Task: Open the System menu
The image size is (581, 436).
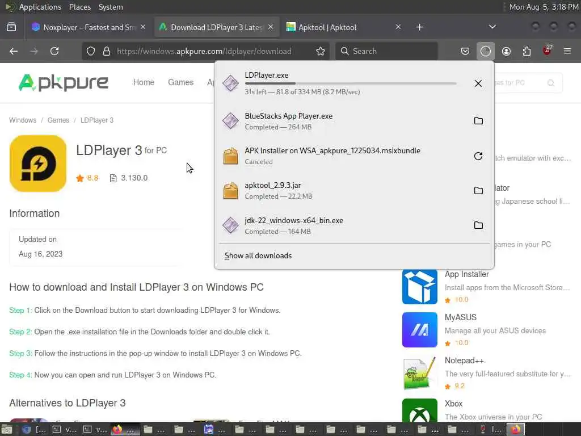Action: (x=111, y=7)
